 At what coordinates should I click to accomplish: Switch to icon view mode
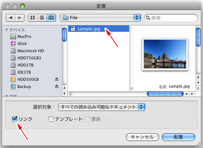point(32,17)
